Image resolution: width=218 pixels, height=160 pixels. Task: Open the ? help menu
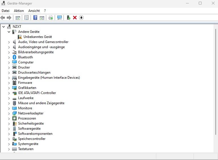(x=45, y=11)
